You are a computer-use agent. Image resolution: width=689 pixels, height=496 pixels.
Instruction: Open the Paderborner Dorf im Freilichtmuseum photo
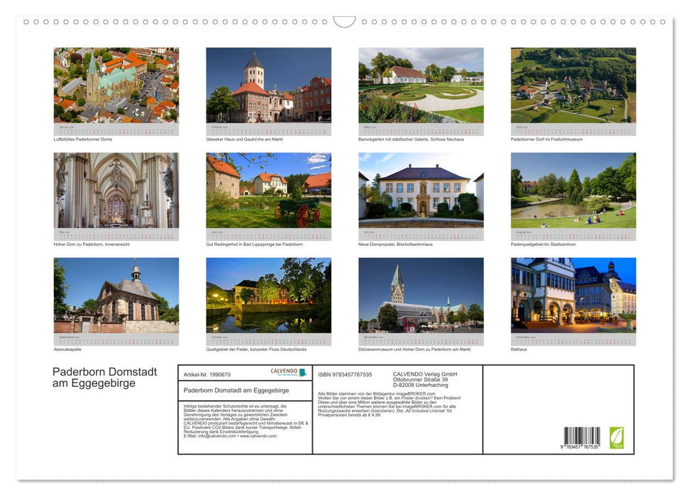point(573,86)
